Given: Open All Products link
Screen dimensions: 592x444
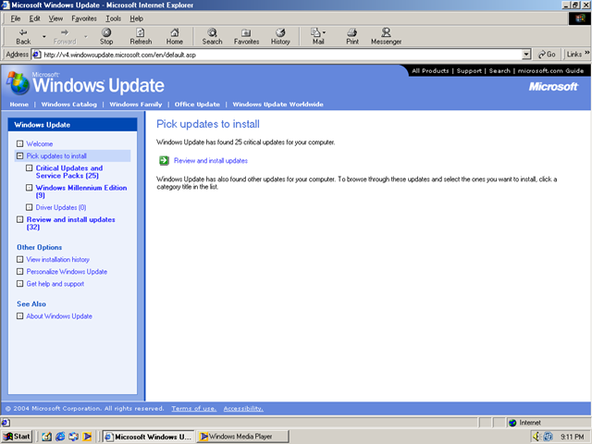Looking at the screenshot, I should coord(430,71).
